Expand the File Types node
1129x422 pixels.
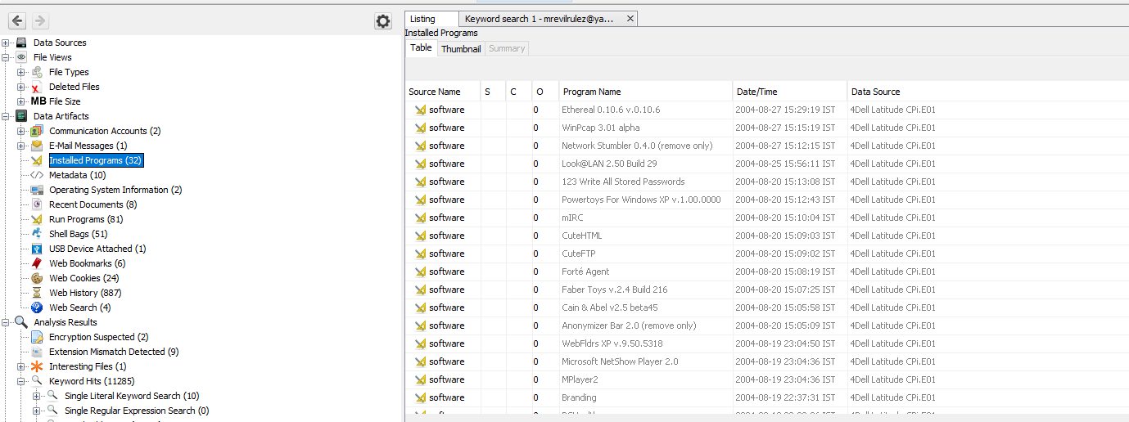click(x=21, y=72)
